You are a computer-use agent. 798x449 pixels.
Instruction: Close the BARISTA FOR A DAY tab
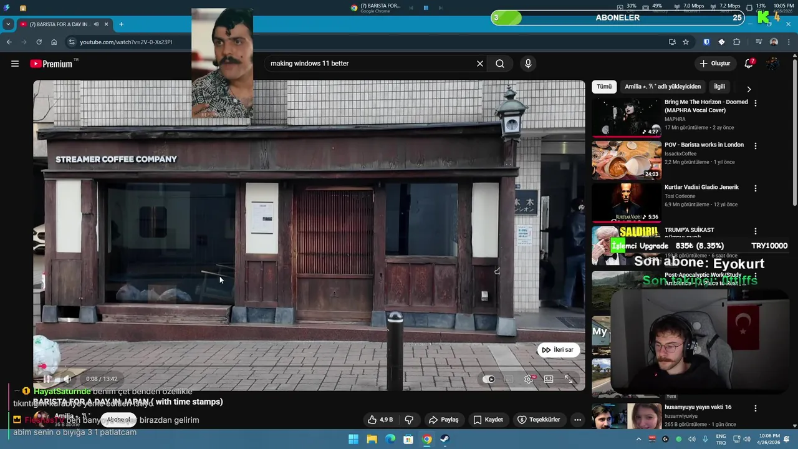tap(106, 24)
